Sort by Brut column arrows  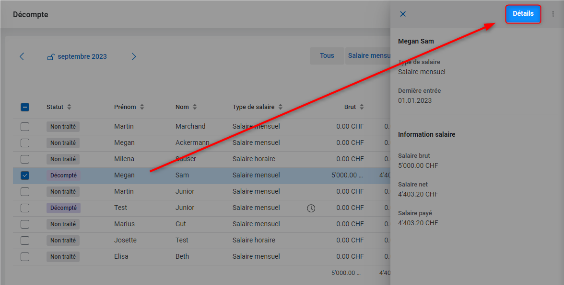(x=362, y=107)
